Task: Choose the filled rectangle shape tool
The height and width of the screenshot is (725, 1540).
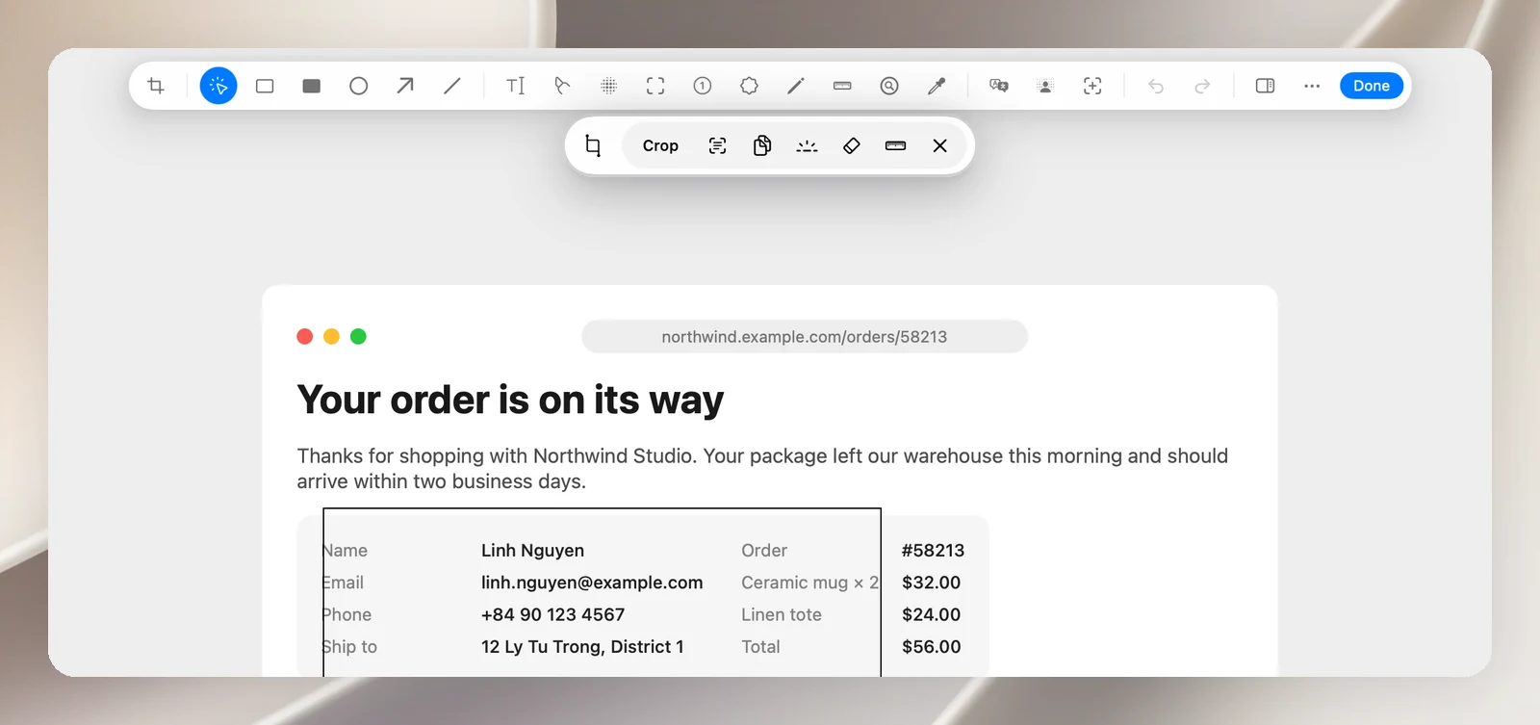Action: 312,86
